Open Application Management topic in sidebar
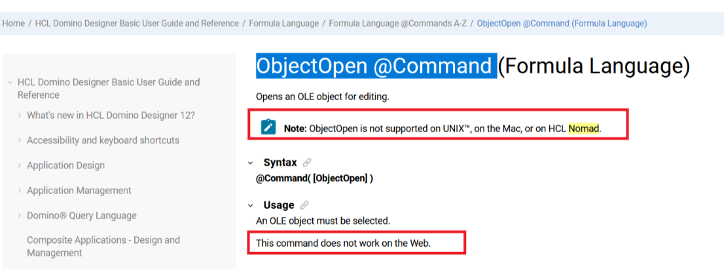The width and height of the screenshot is (724, 269). point(79,190)
